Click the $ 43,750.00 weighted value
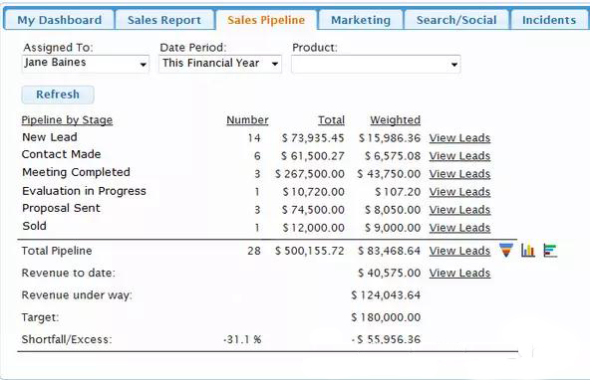The image size is (590, 380). click(x=389, y=174)
